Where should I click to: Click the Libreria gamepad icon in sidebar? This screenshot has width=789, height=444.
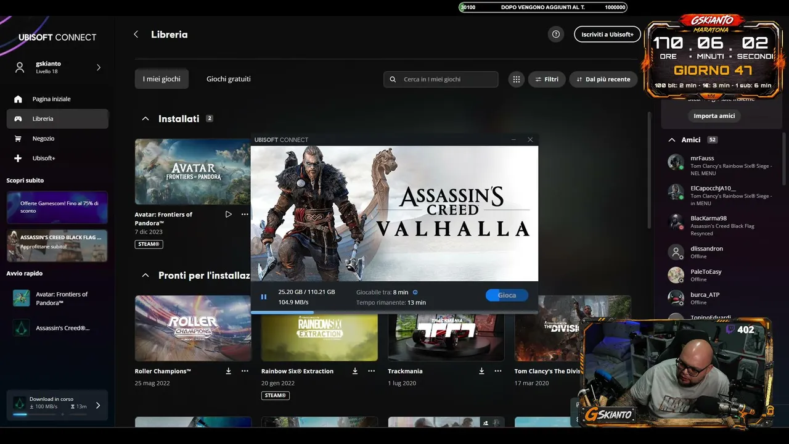coord(18,119)
